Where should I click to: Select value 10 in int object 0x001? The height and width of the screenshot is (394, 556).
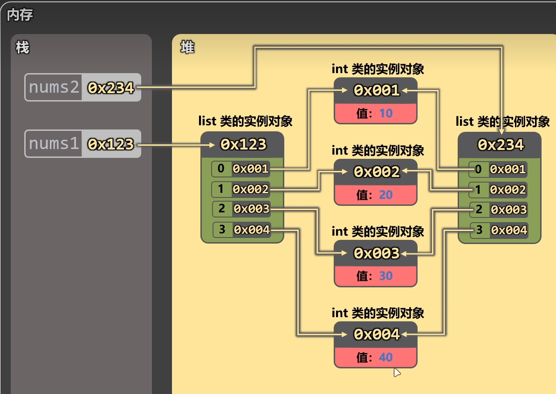386,113
